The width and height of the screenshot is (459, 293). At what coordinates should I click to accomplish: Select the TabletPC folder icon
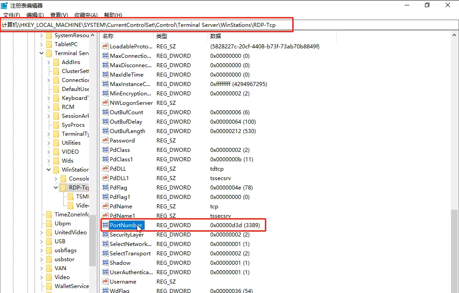(49, 44)
